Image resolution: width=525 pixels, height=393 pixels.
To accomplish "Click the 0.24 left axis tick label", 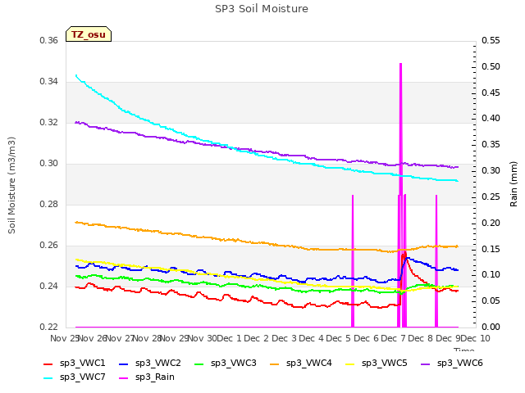I will (x=49, y=287).
